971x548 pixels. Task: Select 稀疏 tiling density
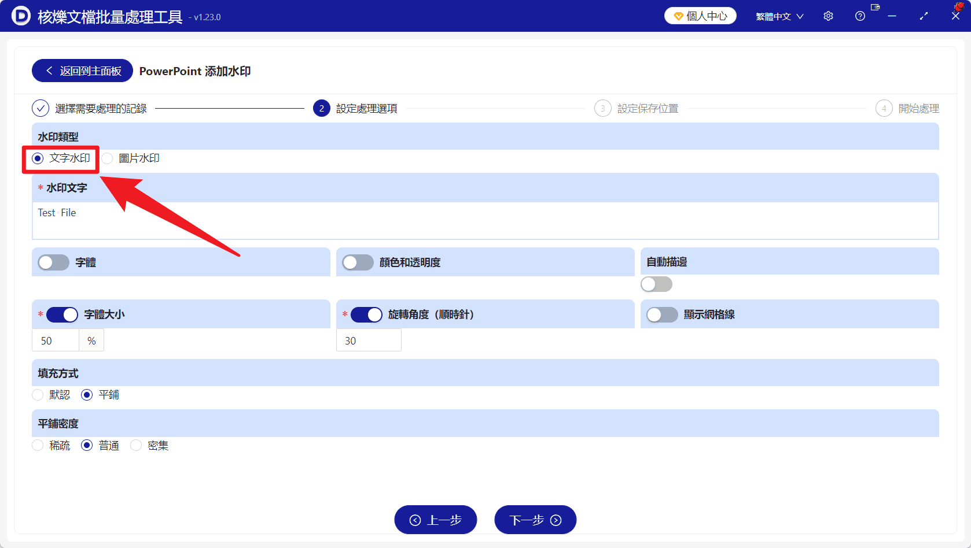pos(38,445)
